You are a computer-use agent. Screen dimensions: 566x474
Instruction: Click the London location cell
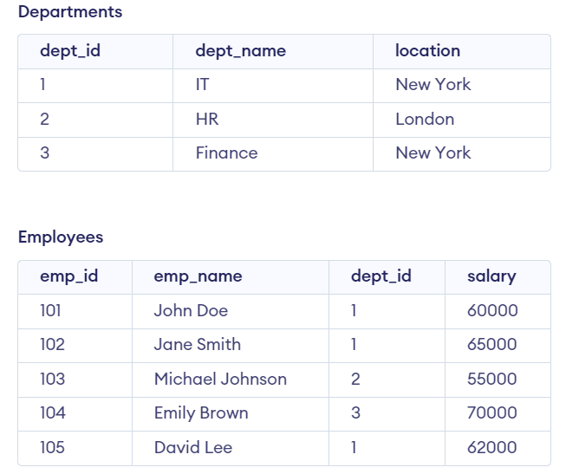click(x=425, y=120)
